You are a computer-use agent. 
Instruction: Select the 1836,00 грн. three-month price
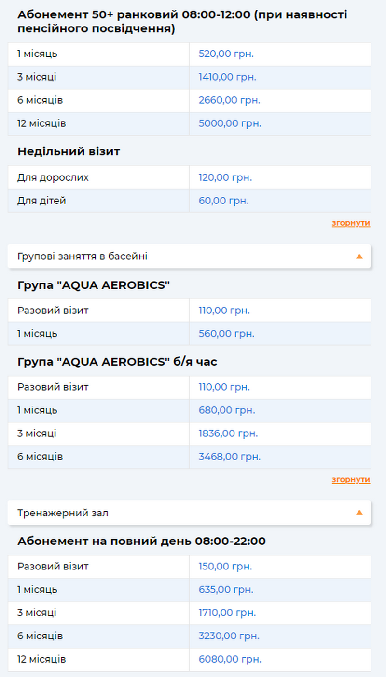[x=228, y=433]
